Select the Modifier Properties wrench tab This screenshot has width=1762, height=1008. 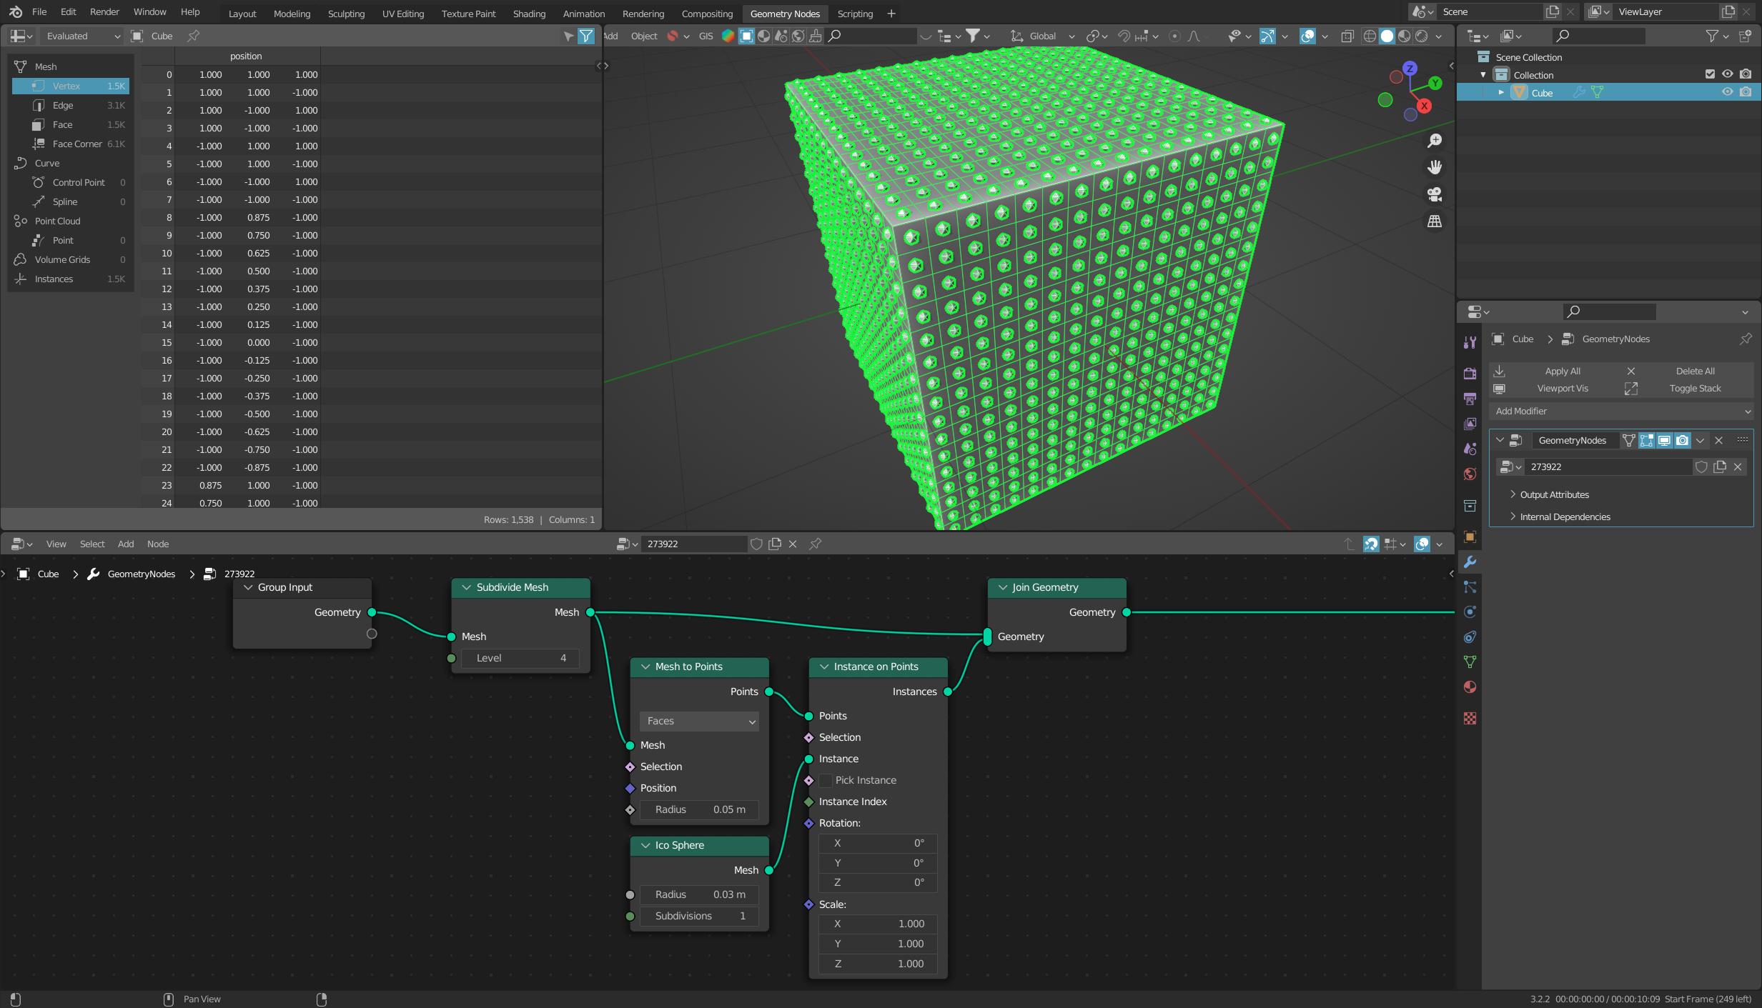pyautogui.click(x=1470, y=562)
